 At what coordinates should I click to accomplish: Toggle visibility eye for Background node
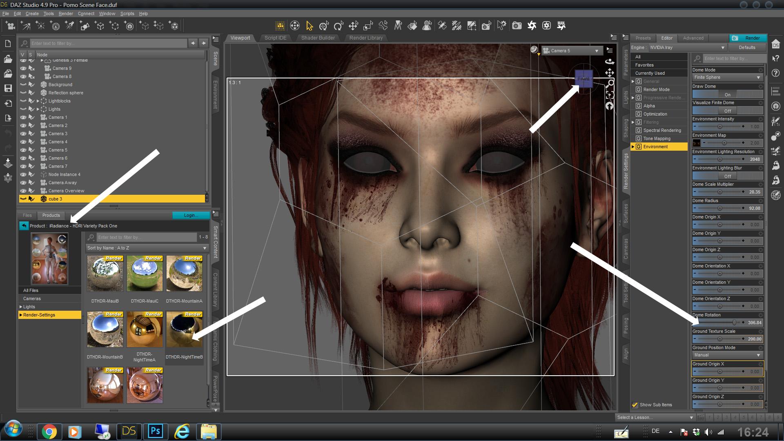pyautogui.click(x=23, y=85)
